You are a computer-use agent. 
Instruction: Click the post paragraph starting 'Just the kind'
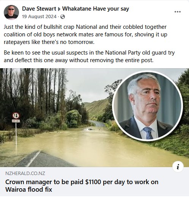pyautogui.click(x=85, y=34)
